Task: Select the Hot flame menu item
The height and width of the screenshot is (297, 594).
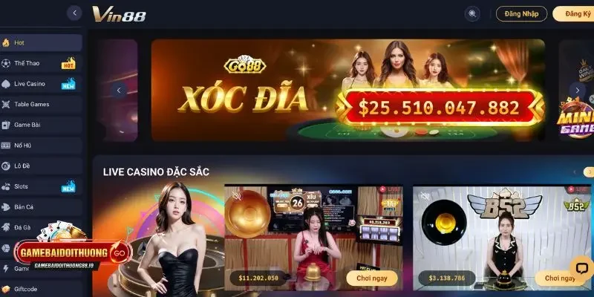Action: point(41,43)
